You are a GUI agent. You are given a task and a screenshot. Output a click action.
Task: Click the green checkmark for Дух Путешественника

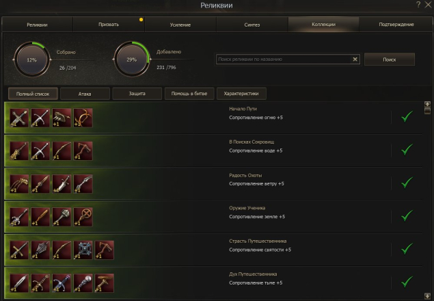(407, 282)
